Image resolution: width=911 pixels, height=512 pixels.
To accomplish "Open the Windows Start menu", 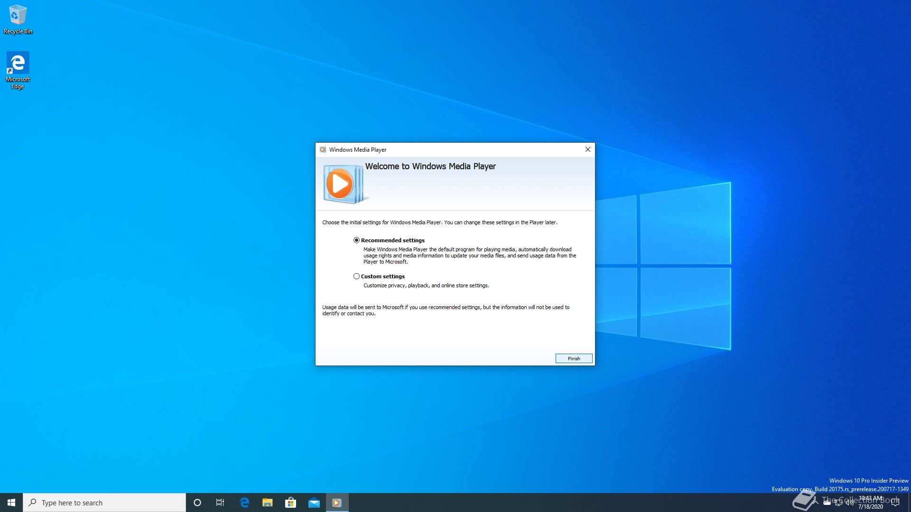I will [x=11, y=503].
